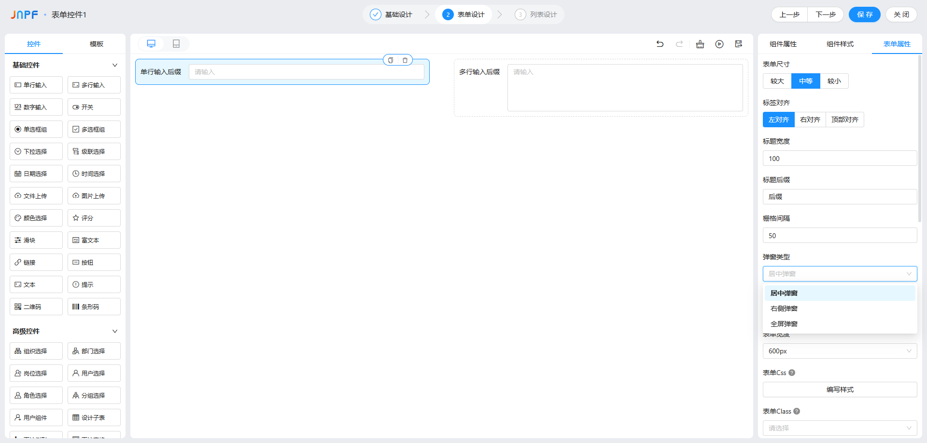The height and width of the screenshot is (443, 927).
Task: Click the undo arrow in canvas toolbar
Action: click(660, 44)
